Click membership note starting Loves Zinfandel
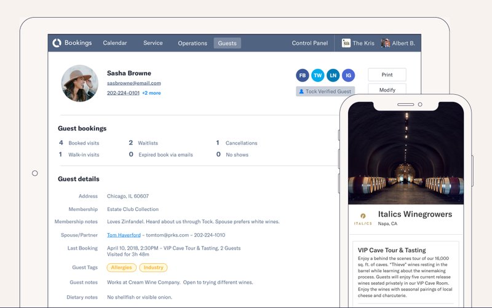Viewport: 492px width, 308px height. pyautogui.click(x=193, y=221)
